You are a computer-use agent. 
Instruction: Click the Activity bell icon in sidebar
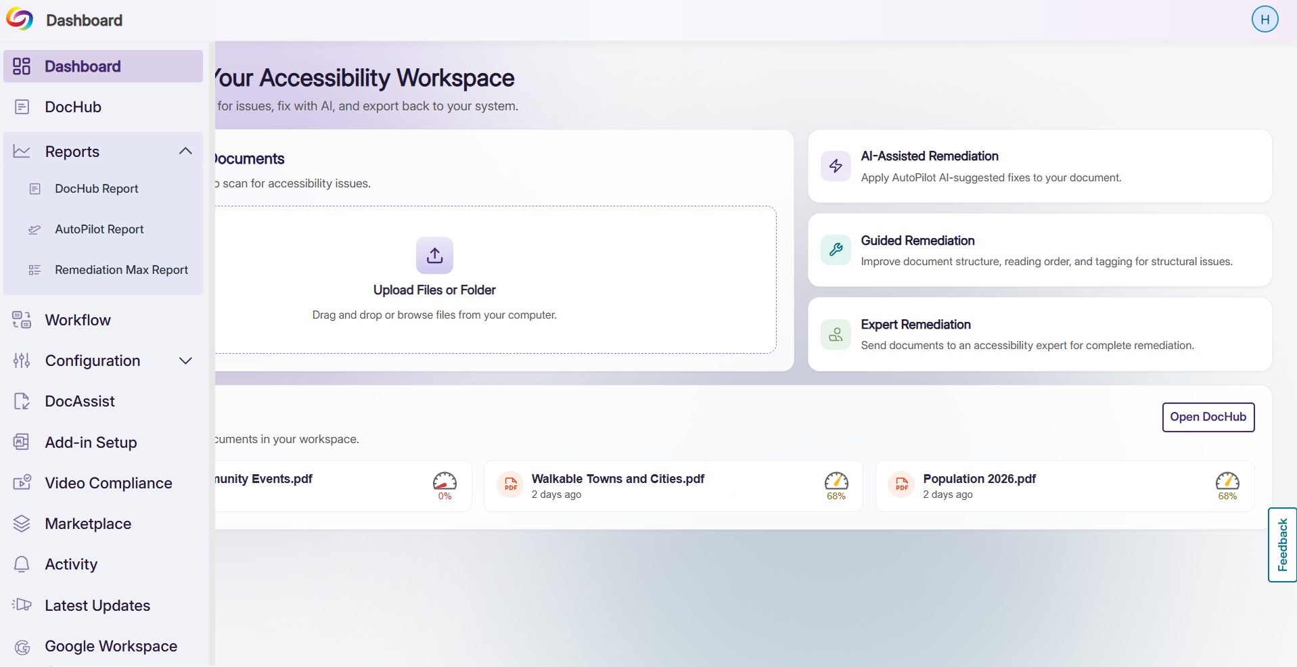pyautogui.click(x=22, y=564)
